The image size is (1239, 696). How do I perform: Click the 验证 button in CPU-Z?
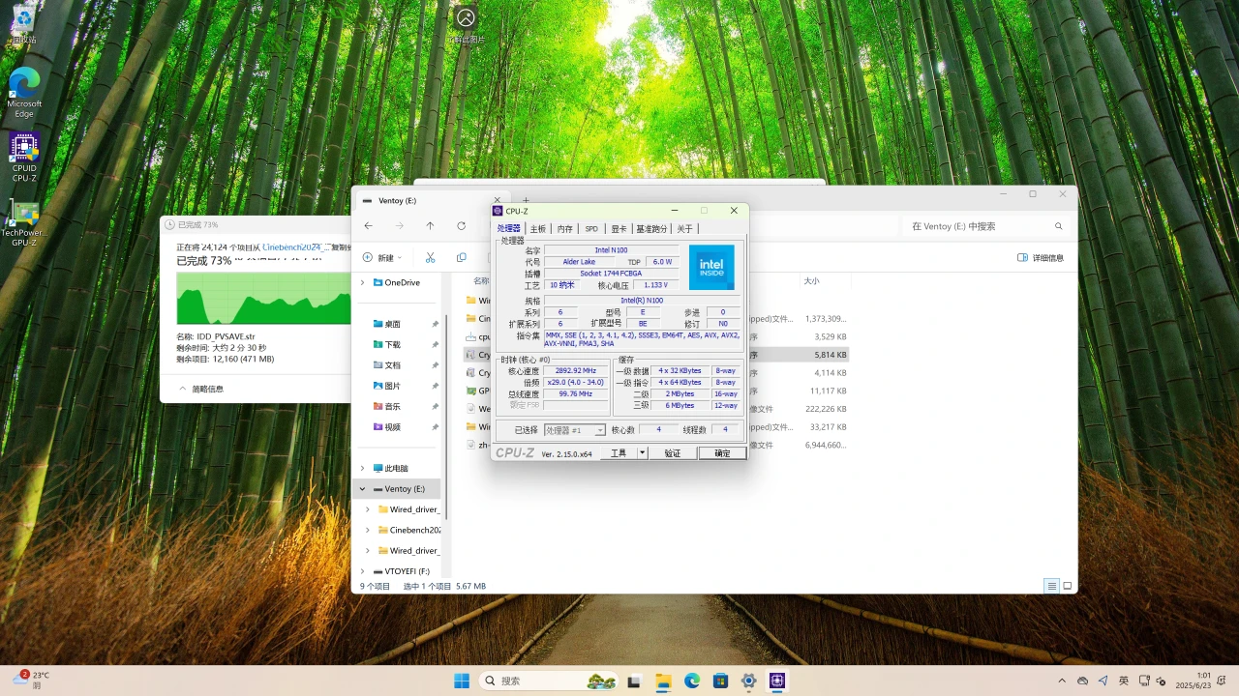pyautogui.click(x=672, y=453)
